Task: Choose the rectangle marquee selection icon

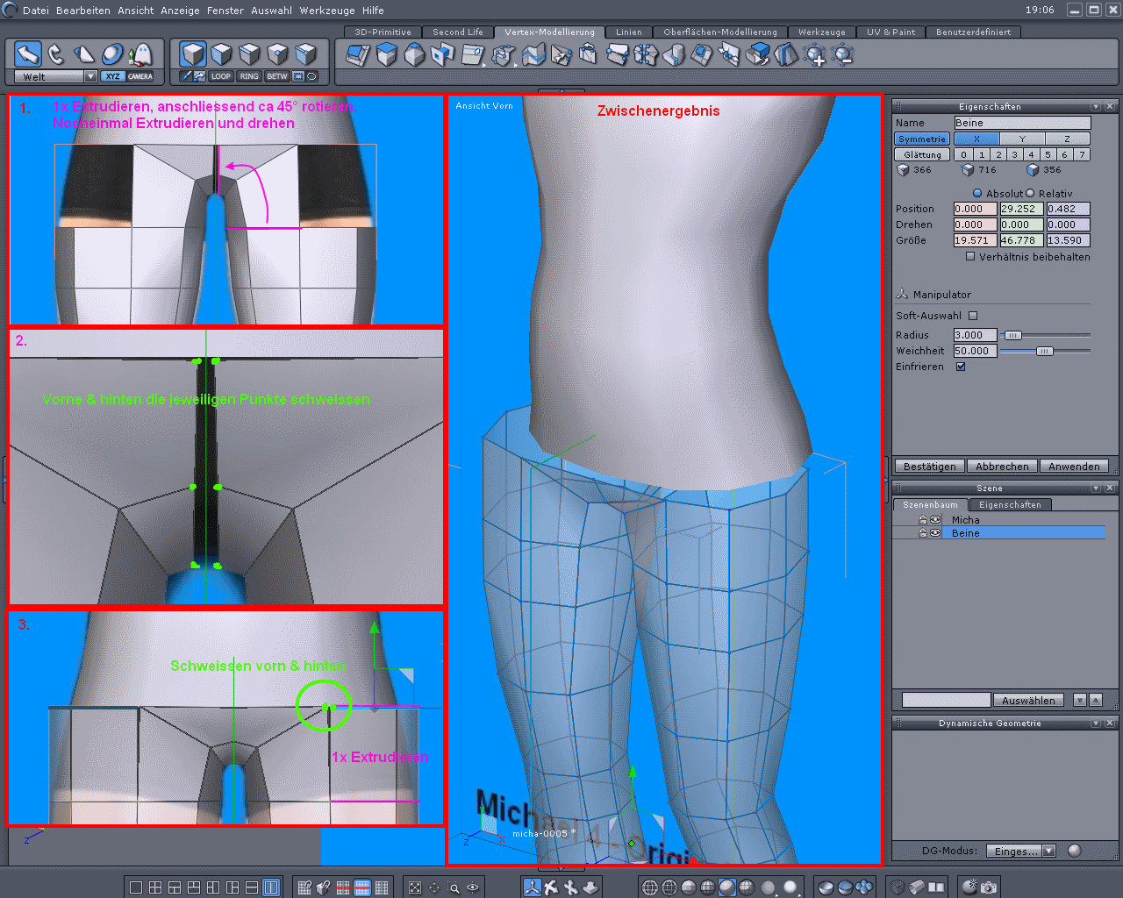Action: pyautogui.click(x=298, y=76)
